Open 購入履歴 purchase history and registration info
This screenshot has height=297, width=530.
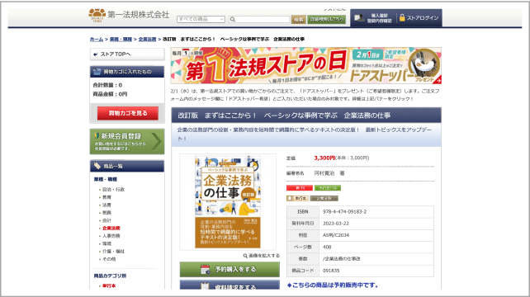click(373, 18)
